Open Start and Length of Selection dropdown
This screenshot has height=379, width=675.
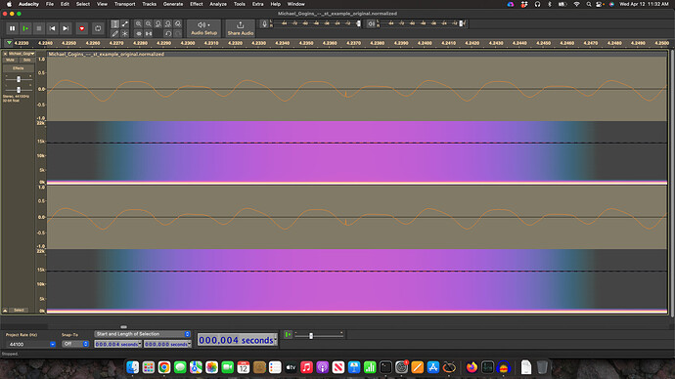coord(143,334)
